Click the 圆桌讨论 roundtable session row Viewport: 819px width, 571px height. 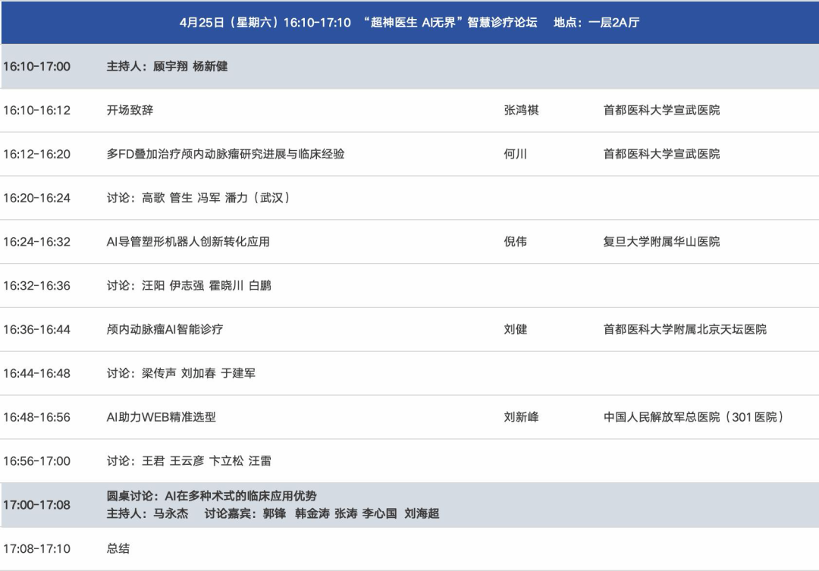pyautogui.click(x=273, y=505)
